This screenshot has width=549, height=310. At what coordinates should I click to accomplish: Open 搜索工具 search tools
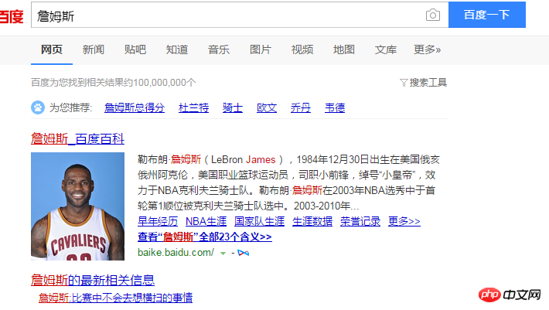tap(428, 83)
